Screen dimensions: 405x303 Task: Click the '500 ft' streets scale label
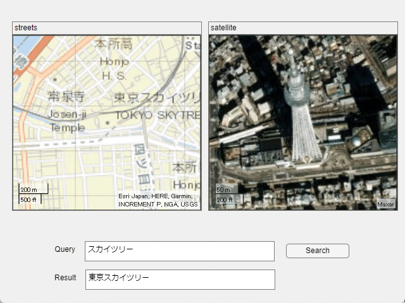(x=28, y=199)
